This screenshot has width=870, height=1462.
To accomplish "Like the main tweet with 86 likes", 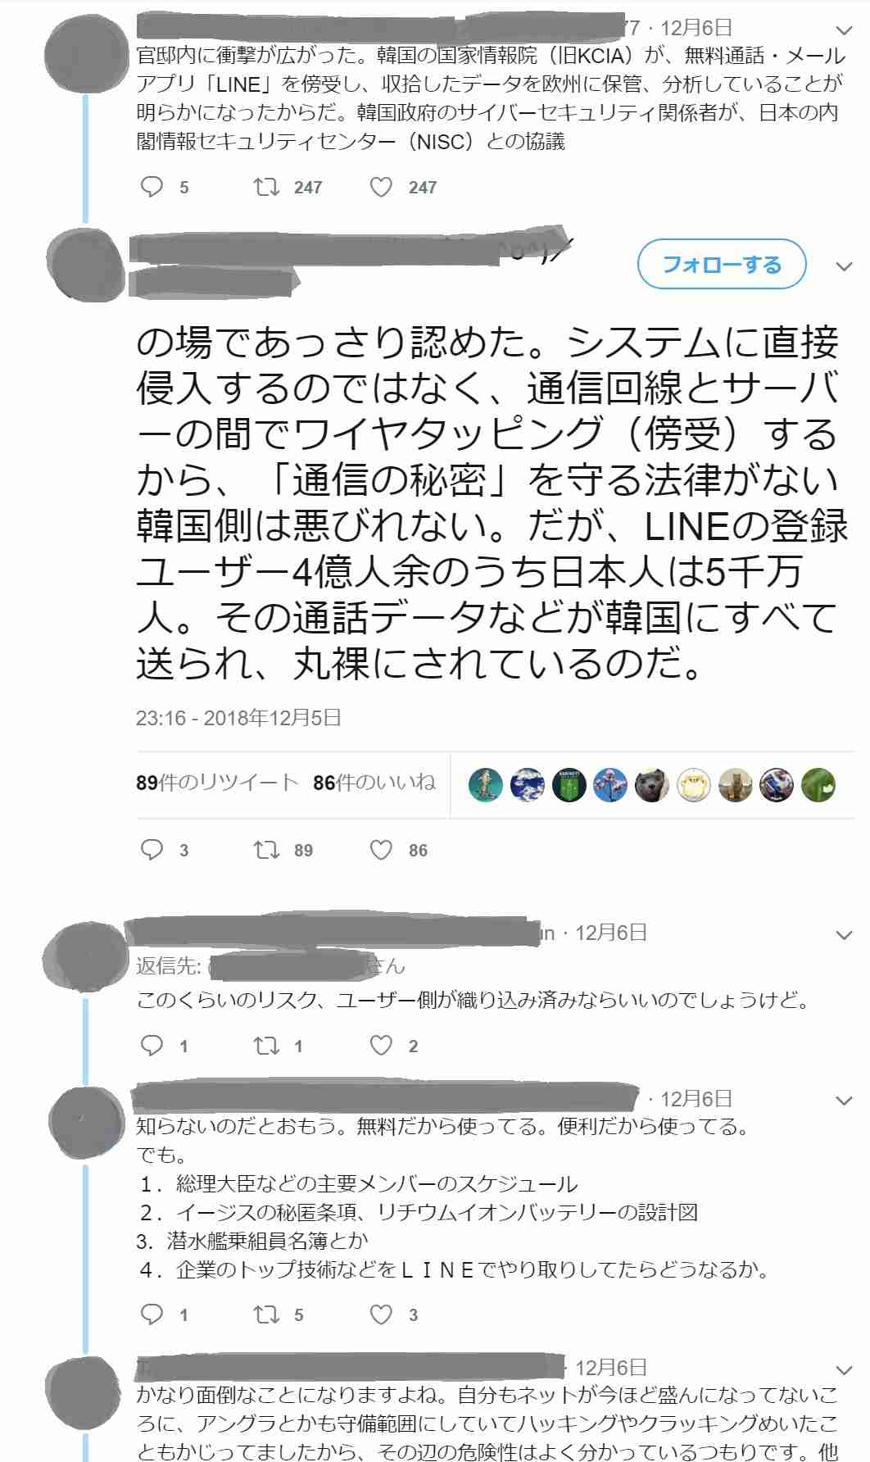I will (381, 850).
